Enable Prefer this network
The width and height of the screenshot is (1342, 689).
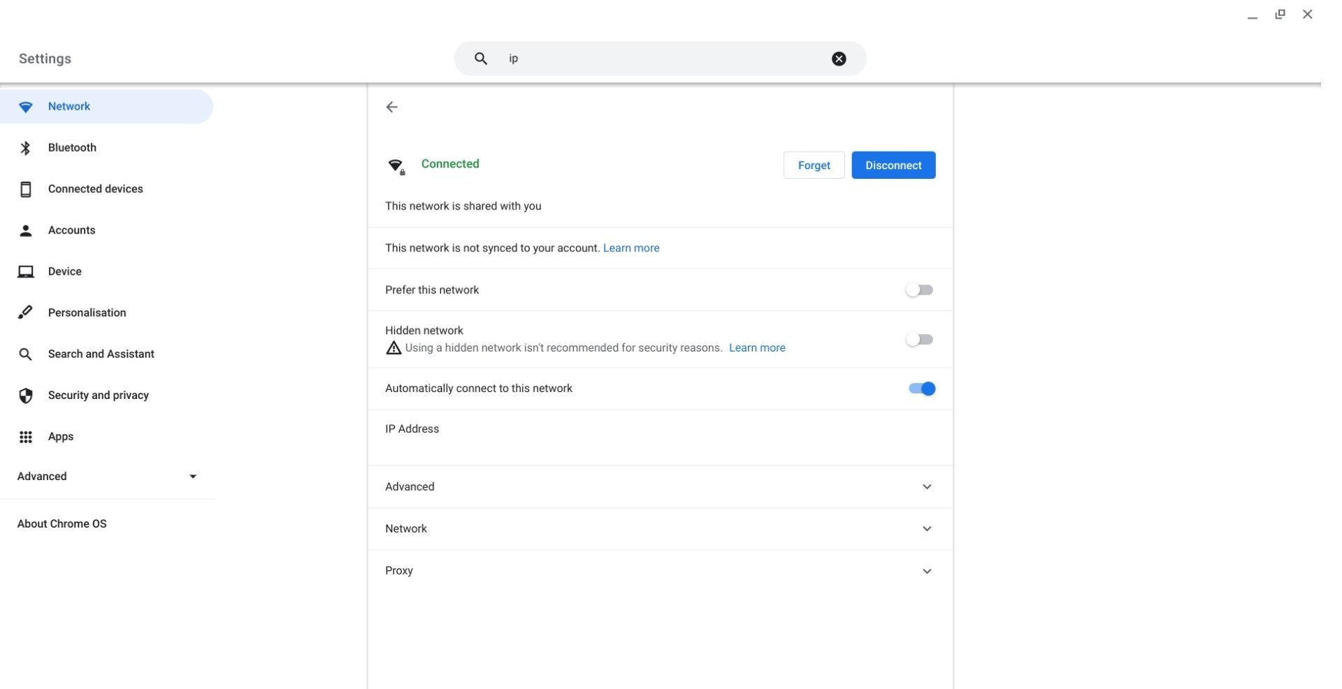pyautogui.click(x=919, y=289)
